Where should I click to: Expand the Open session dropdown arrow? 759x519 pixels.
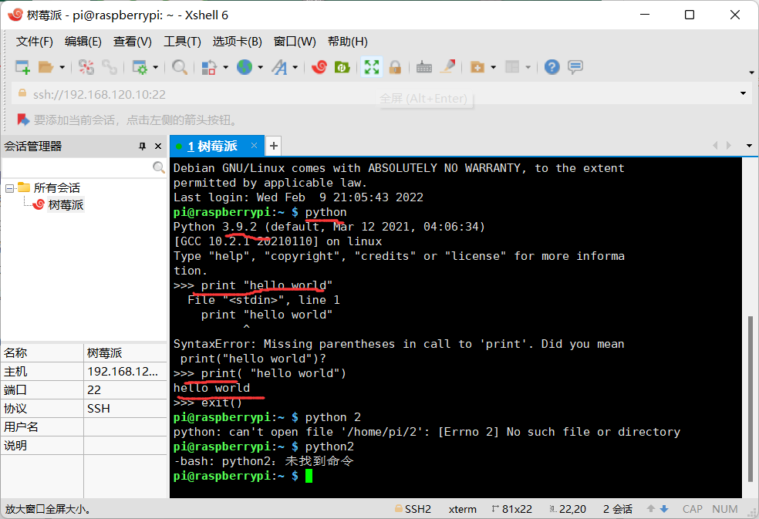point(62,67)
